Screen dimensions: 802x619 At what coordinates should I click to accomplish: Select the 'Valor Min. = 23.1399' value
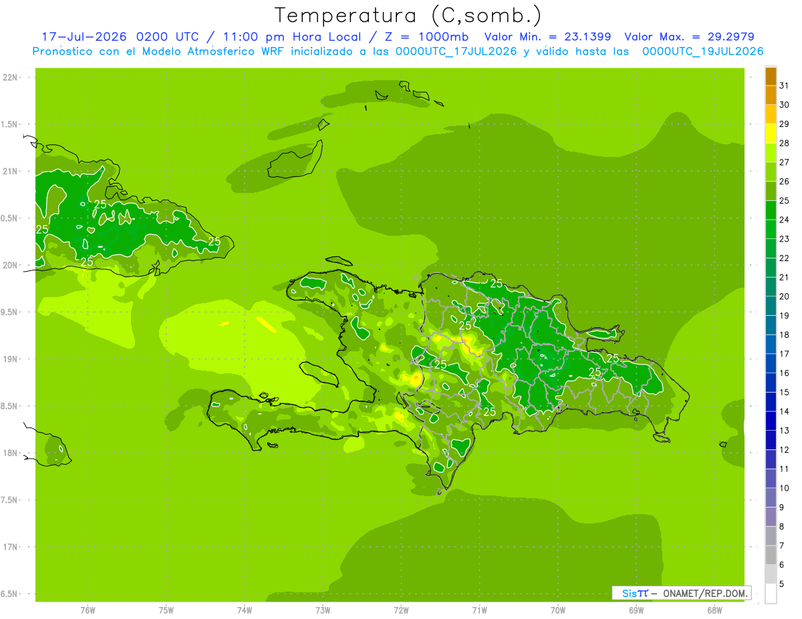547,37
